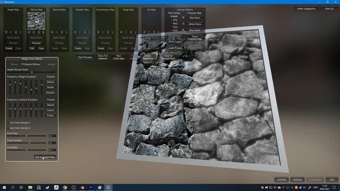
Task: Open Premiere Pro from the taskbar
Action: pyautogui.click(x=91, y=187)
